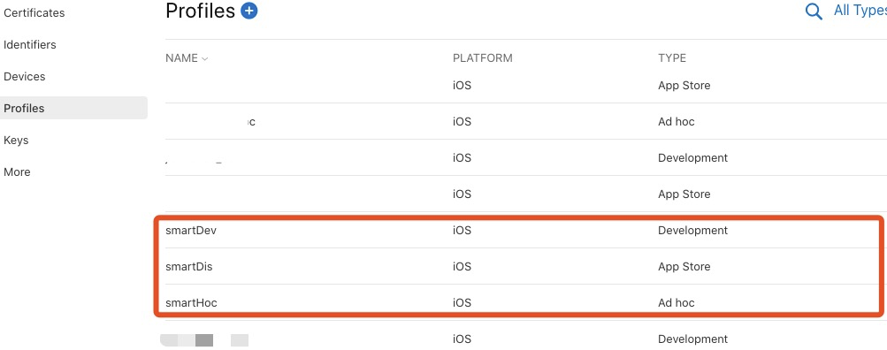Open Identifiers in the sidebar
The width and height of the screenshot is (887, 350).
(x=30, y=45)
